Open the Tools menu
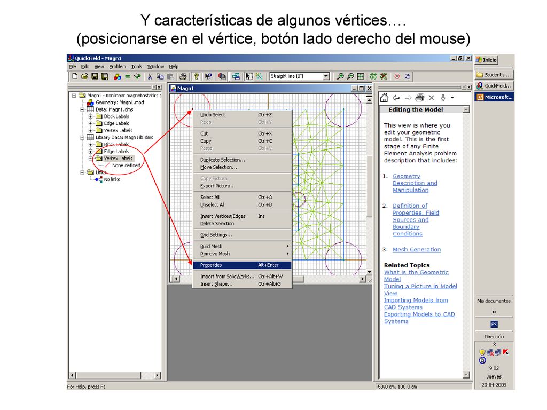 pos(137,67)
